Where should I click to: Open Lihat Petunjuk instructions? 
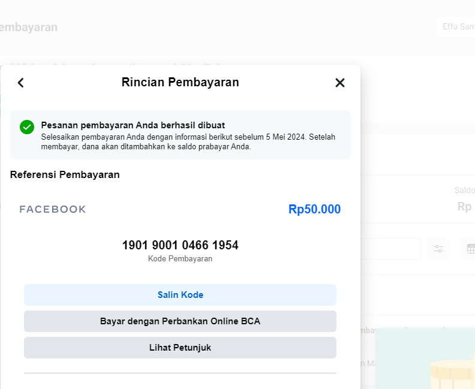click(181, 348)
